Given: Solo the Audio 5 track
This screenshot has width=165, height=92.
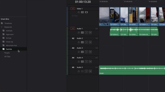Looking at the screenshot, I should (x=86, y=71).
